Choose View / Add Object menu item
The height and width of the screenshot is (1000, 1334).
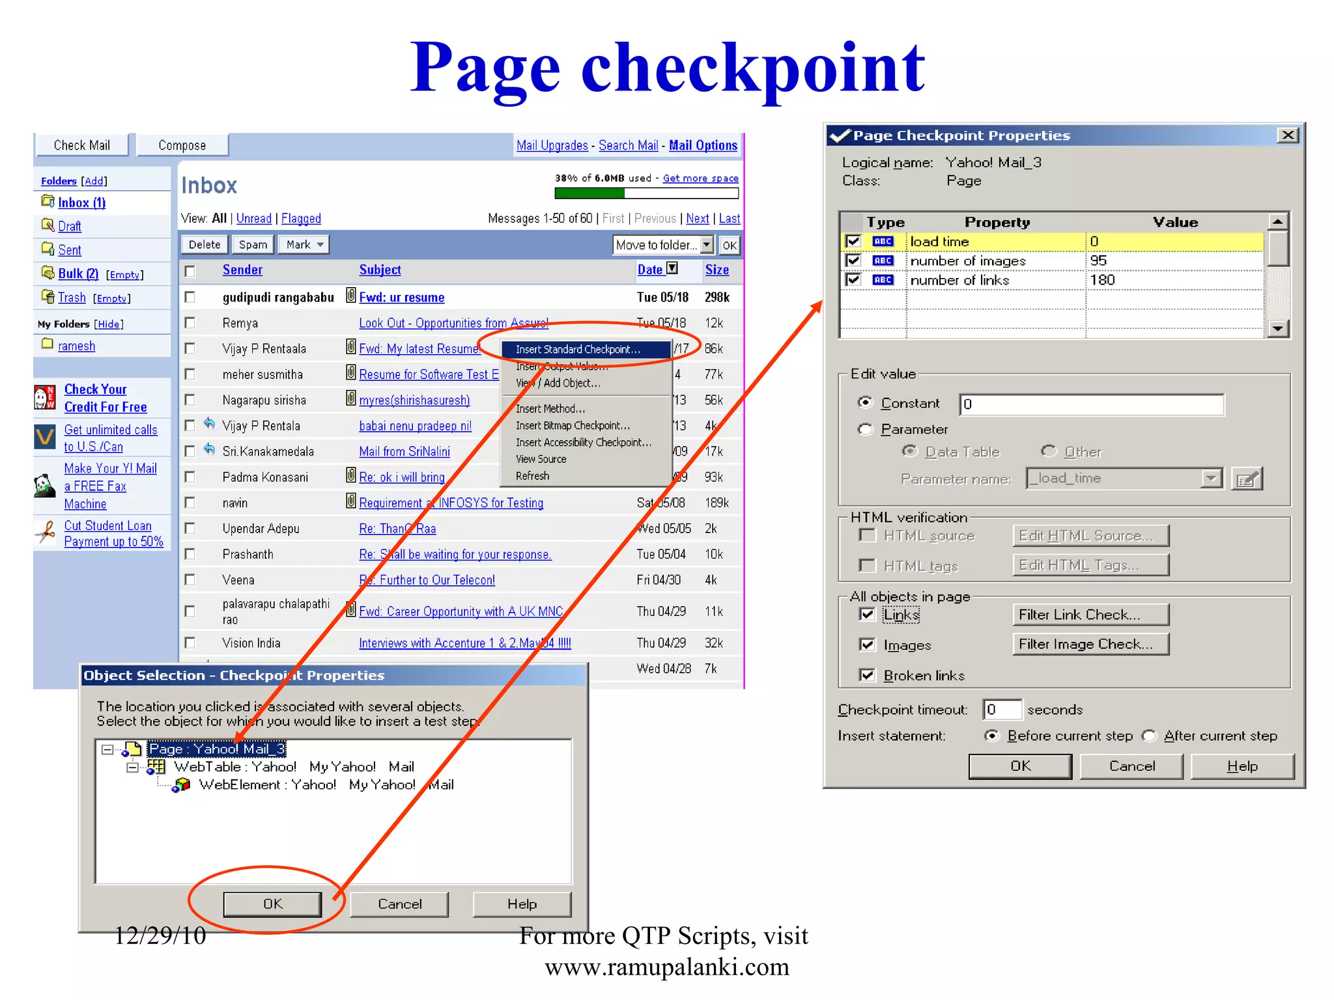click(558, 383)
